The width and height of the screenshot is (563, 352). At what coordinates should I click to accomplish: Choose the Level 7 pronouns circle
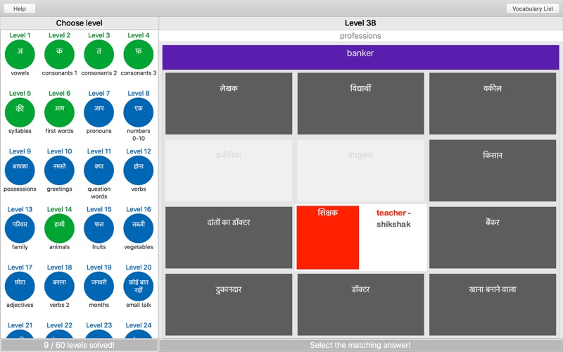[99, 112]
